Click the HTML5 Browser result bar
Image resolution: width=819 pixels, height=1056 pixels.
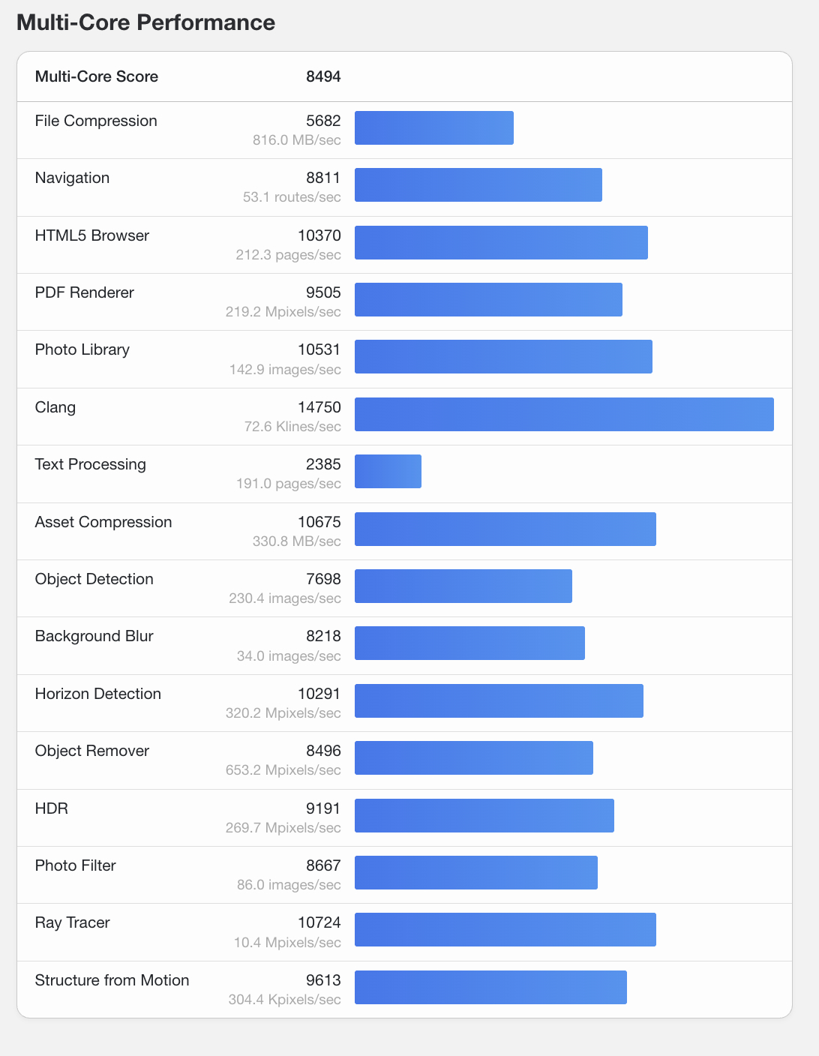(x=501, y=242)
